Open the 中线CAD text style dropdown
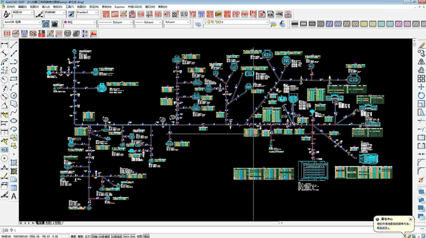This screenshot has width=426, height=238. point(23,13)
